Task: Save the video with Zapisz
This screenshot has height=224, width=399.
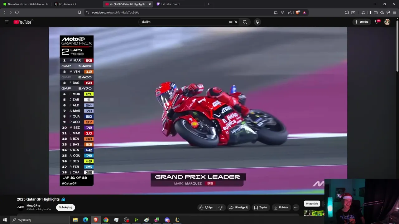Action: point(261,208)
